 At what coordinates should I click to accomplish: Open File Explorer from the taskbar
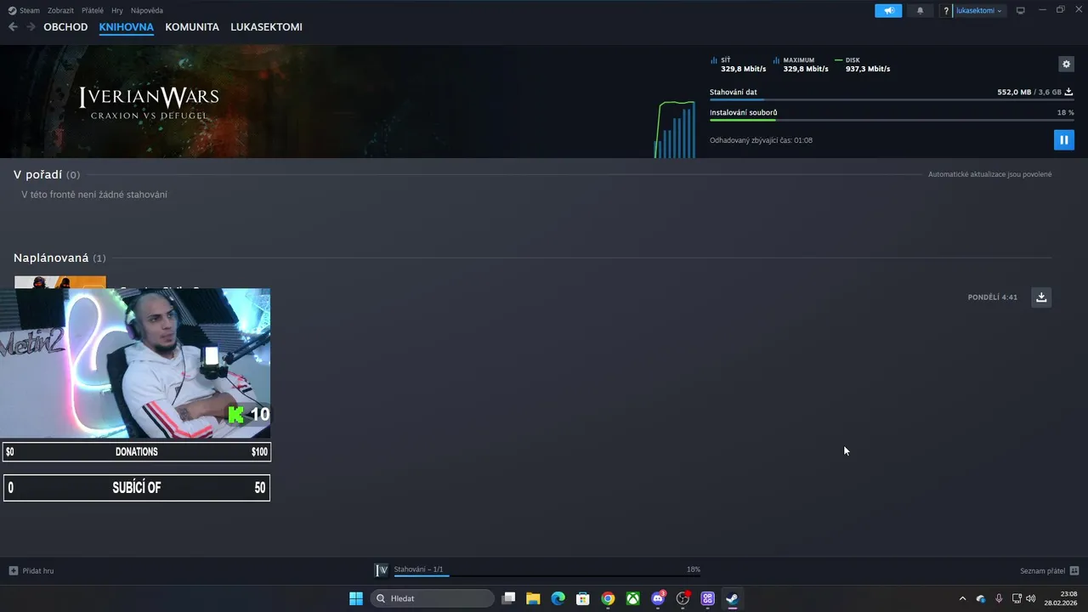click(533, 598)
